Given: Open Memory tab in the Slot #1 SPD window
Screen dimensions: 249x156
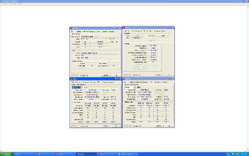Looking at the screenshot, I should 93,82.
